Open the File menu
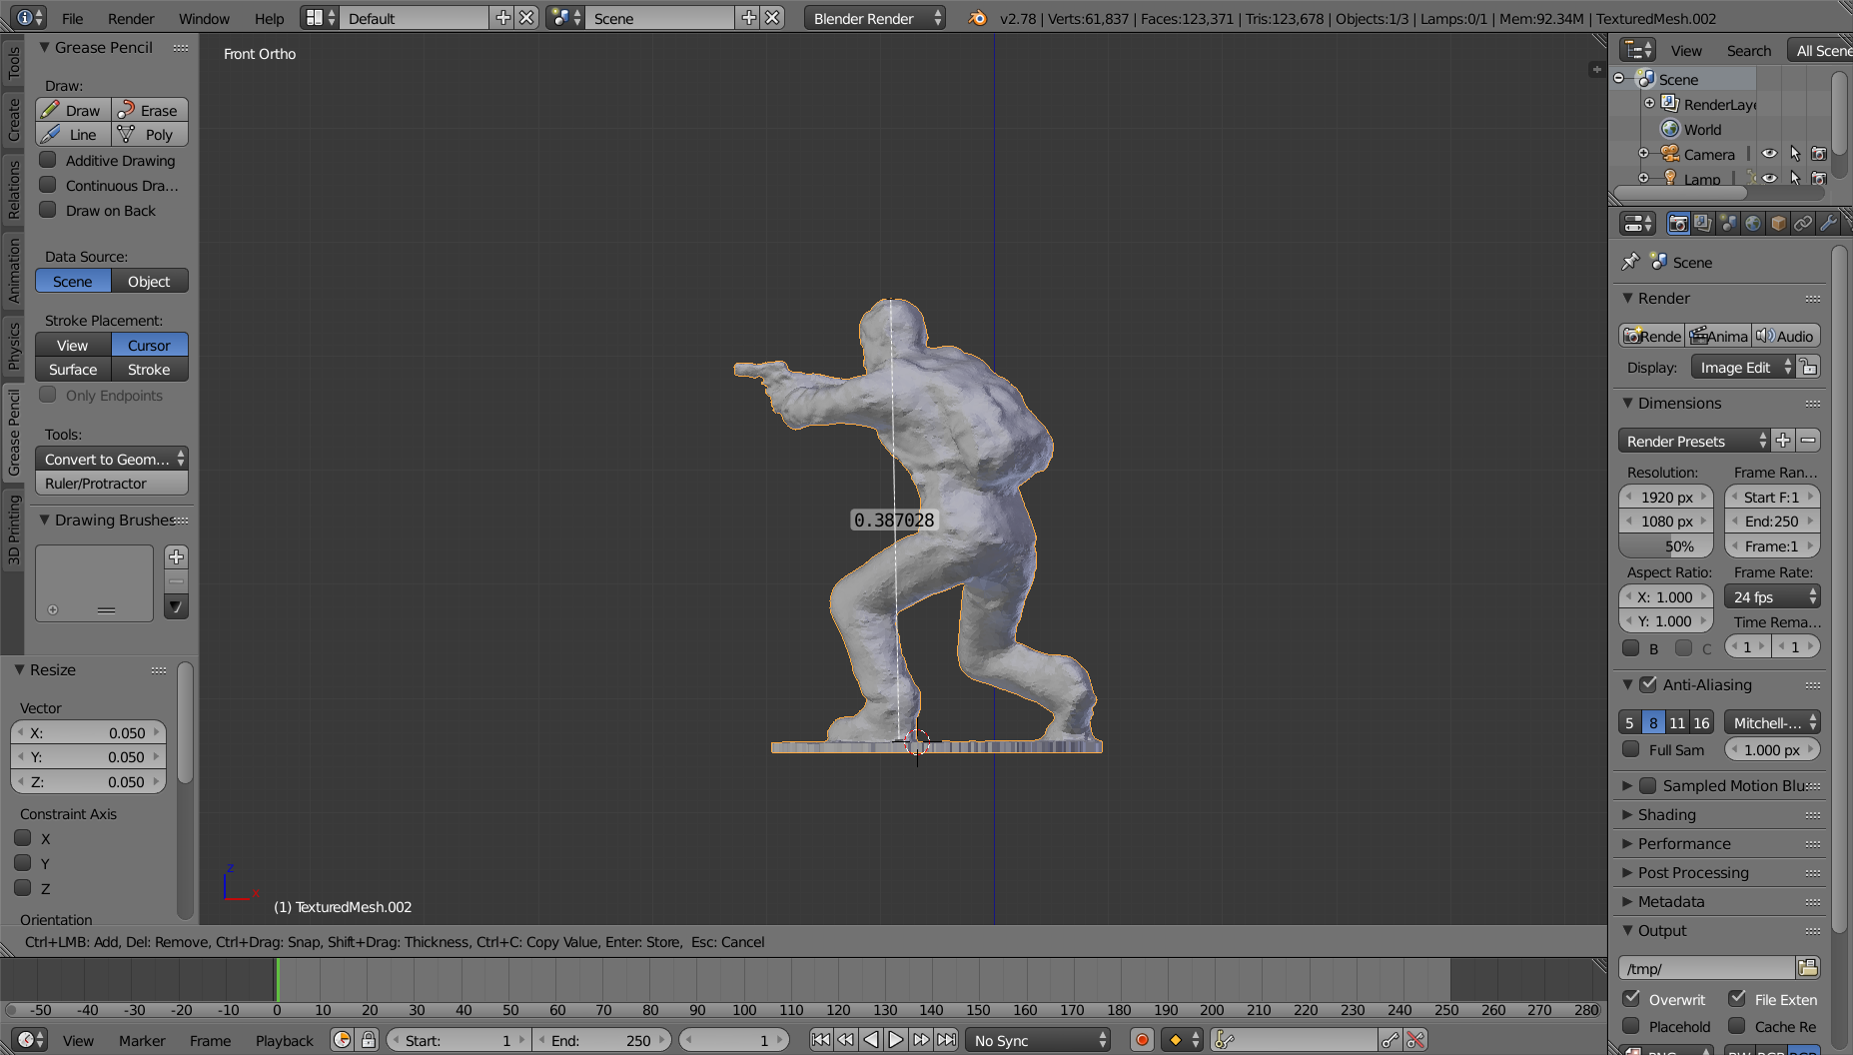This screenshot has width=1853, height=1055. point(73,18)
